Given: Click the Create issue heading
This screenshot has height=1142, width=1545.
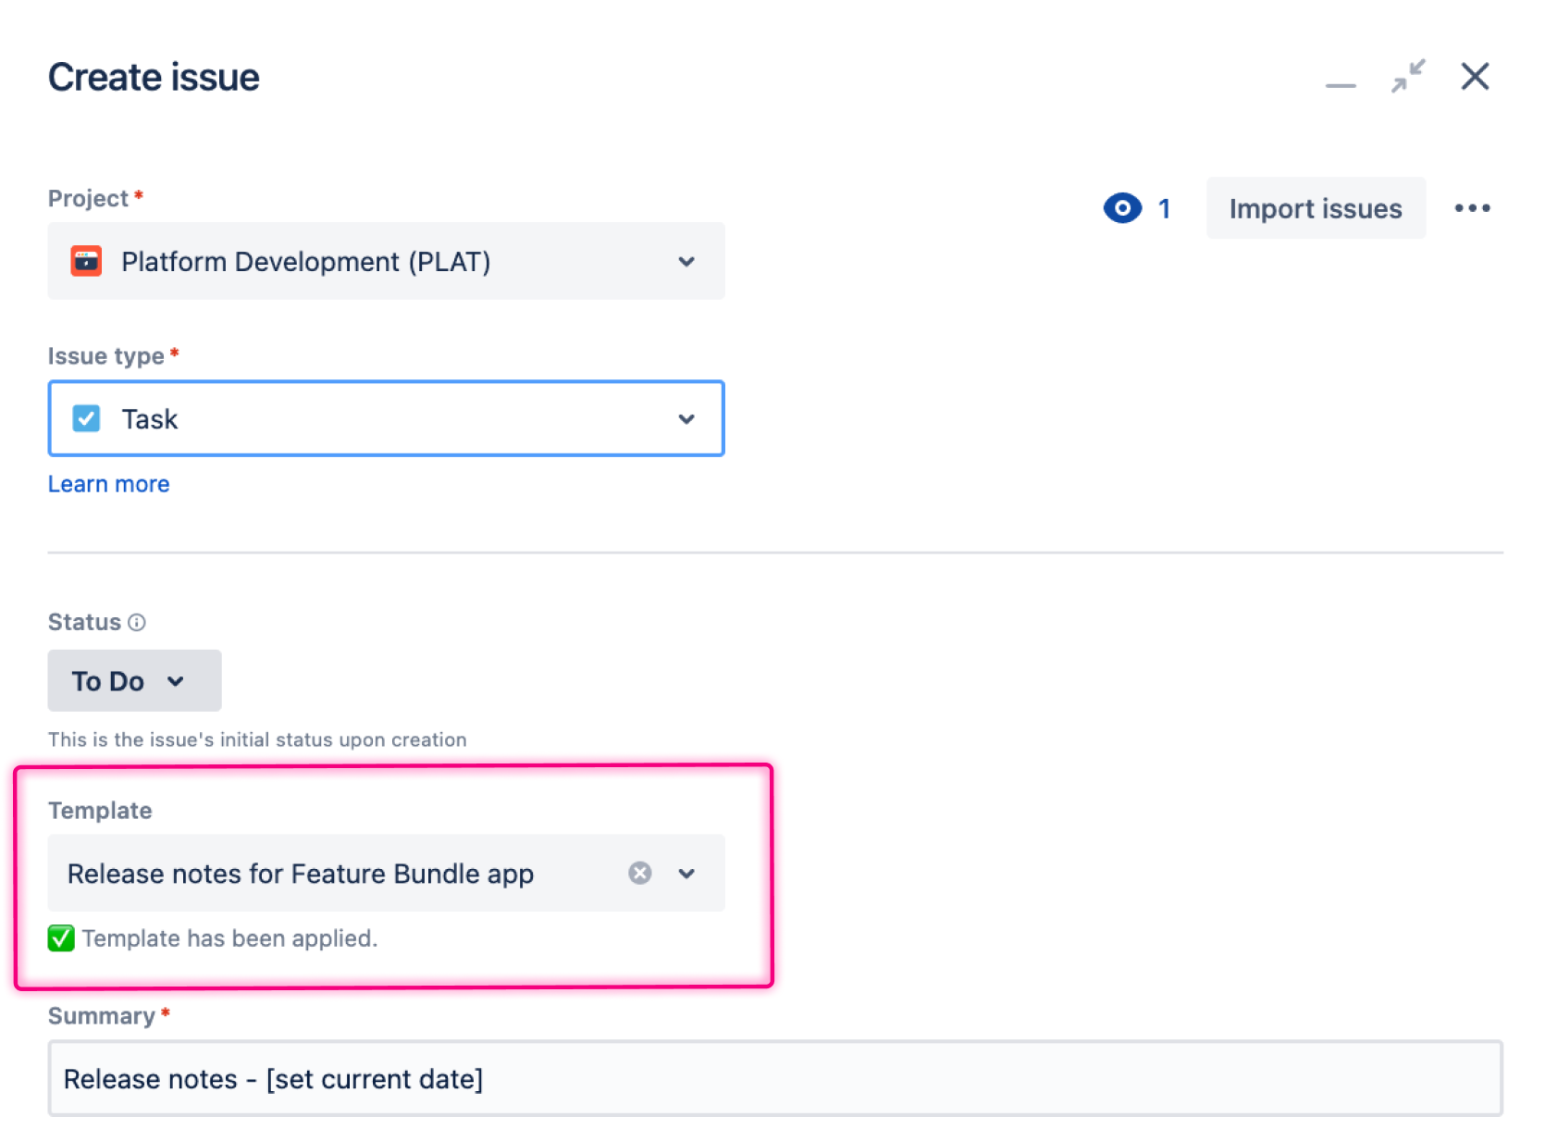Looking at the screenshot, I should [154, 77].
